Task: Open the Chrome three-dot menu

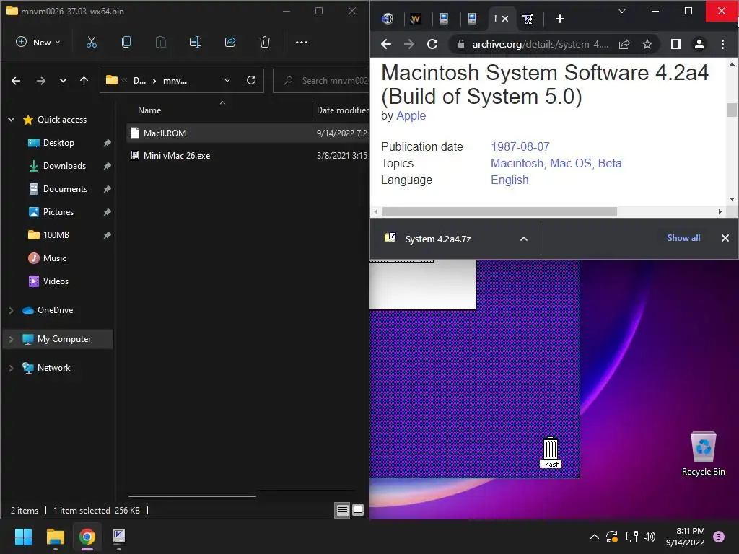Action: [722, 44]
